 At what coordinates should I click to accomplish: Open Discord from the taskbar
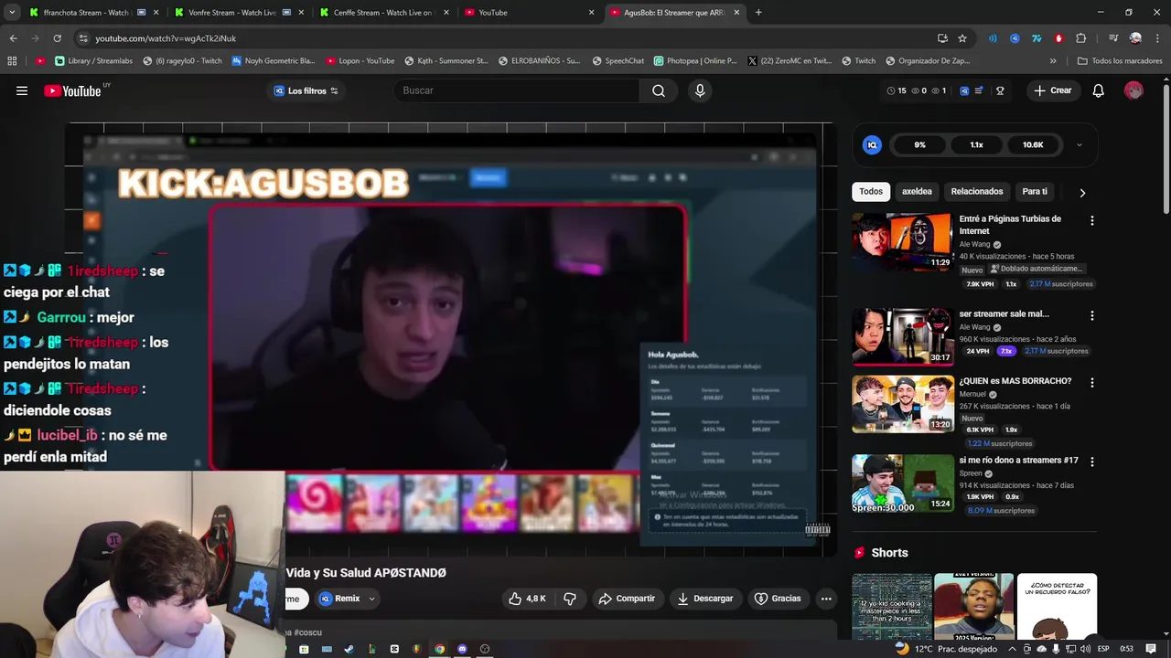tap(462, 649)
